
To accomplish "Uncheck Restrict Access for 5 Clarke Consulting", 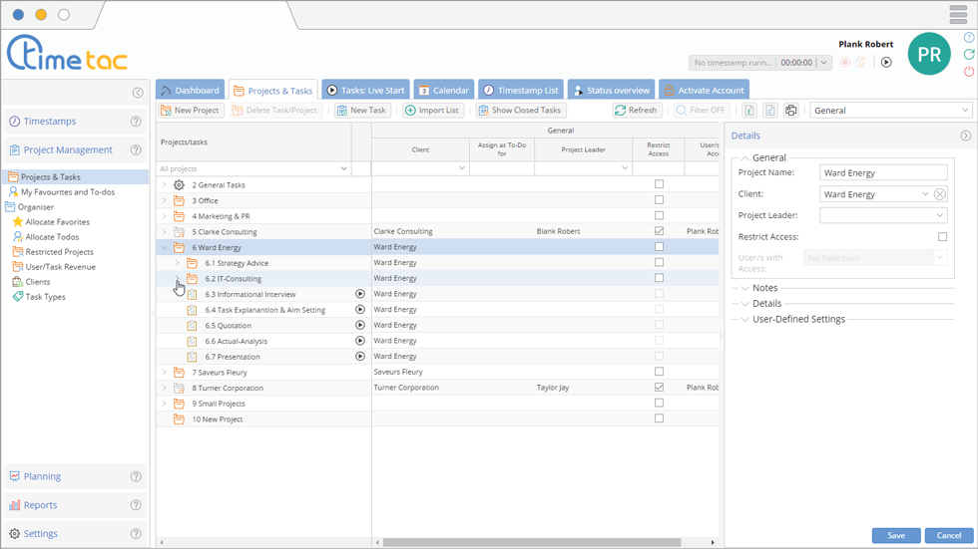I will click(x=659, y=231).
